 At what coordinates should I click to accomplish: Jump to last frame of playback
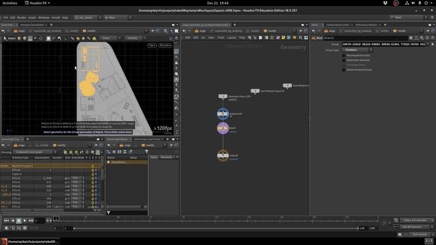coord(31,220)
